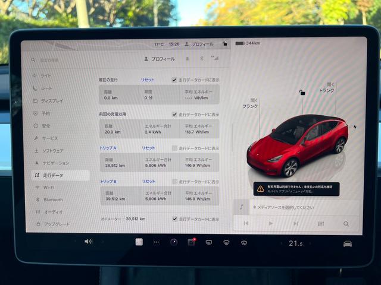The width and height of the screenshot is (381, 285).
Task: Search media with the magnifier icon
Action: [x=346, y=224]
